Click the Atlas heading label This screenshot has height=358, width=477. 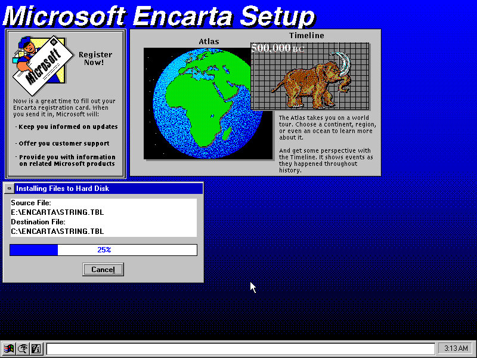tap(209, 42)
